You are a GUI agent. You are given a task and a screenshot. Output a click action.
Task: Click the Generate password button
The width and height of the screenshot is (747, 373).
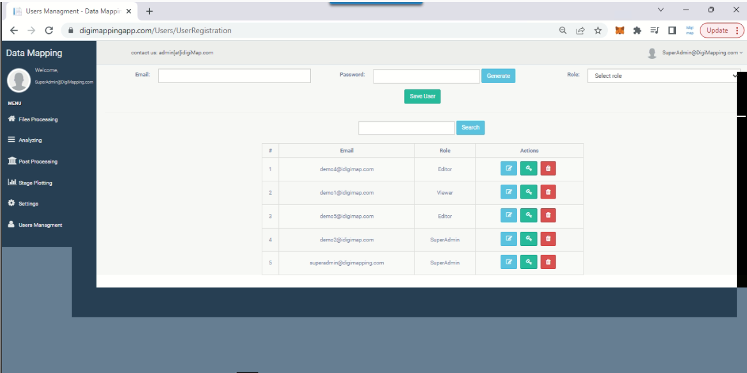pyautogui.click(x=498, y=76)
